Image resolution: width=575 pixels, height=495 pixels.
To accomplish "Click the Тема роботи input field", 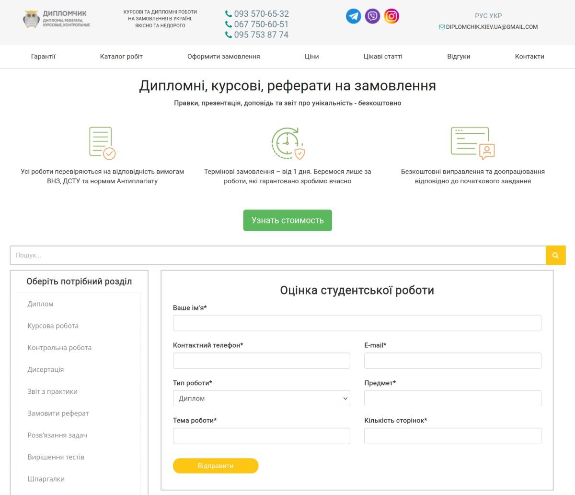I will tap(261, 436).
